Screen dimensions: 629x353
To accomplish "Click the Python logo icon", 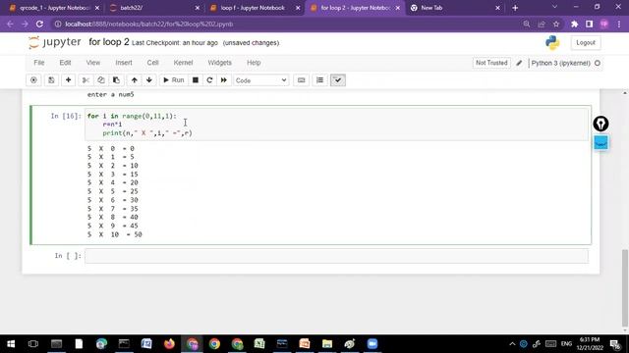I will pyautogui.click(x=552, y=42).
